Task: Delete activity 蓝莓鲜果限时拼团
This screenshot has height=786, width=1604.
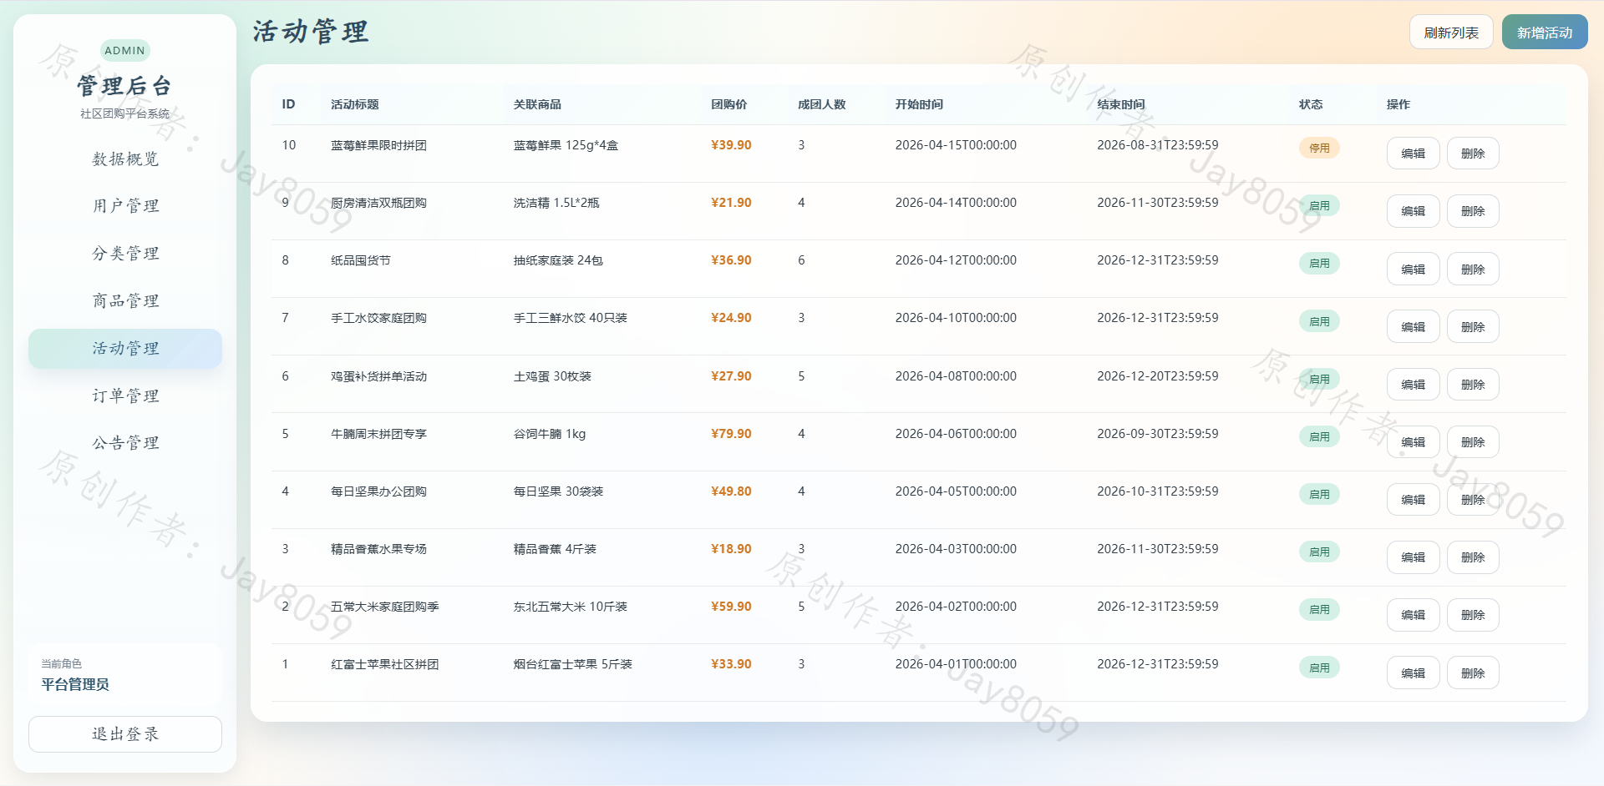Action: click(x=1473, y=154)
